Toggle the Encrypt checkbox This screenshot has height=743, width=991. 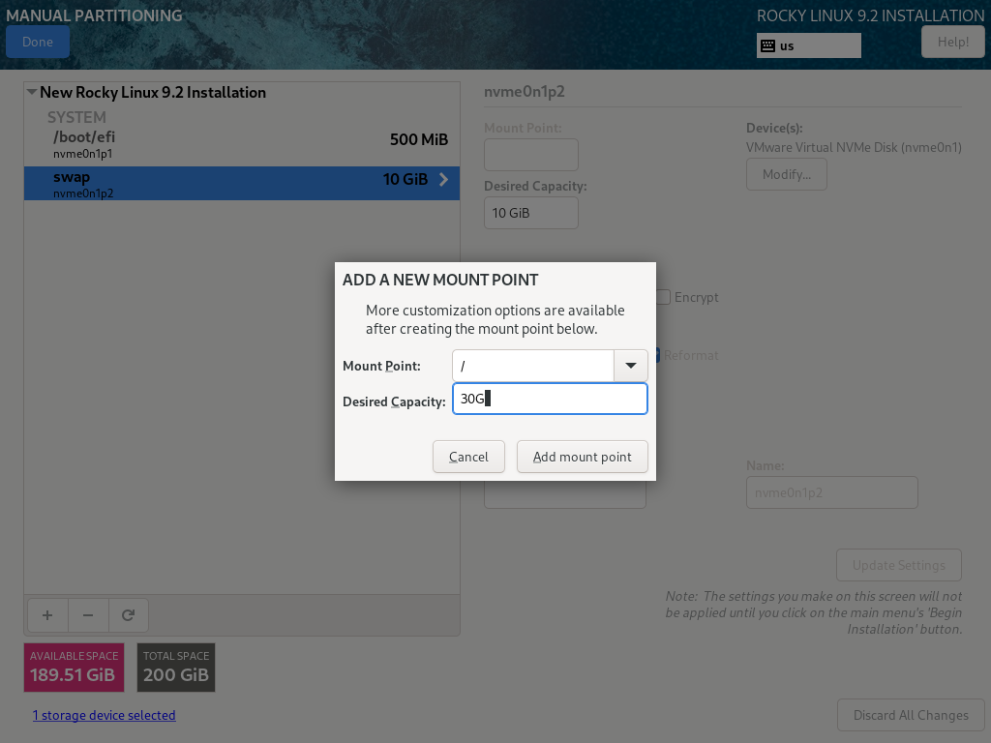coord(663,297)
